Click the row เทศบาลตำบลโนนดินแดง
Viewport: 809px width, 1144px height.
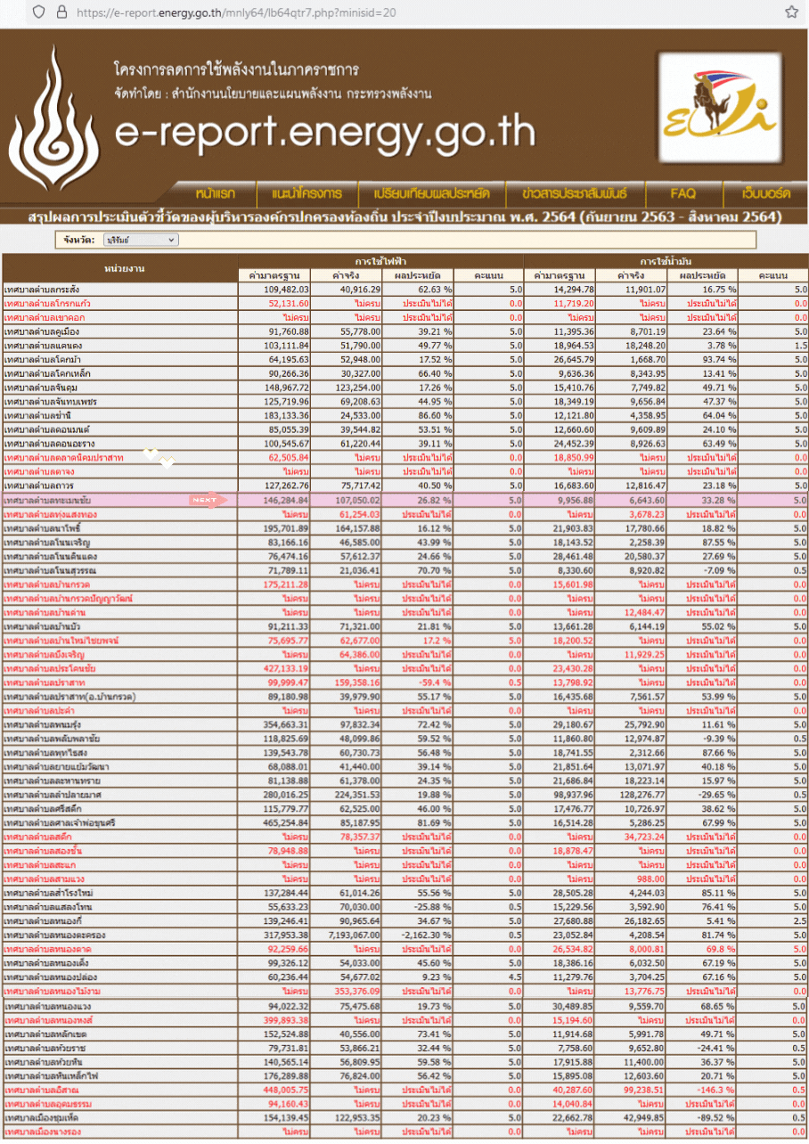(404, 556)
